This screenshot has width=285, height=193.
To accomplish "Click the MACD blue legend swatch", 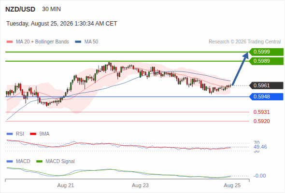I will [10, 162].
